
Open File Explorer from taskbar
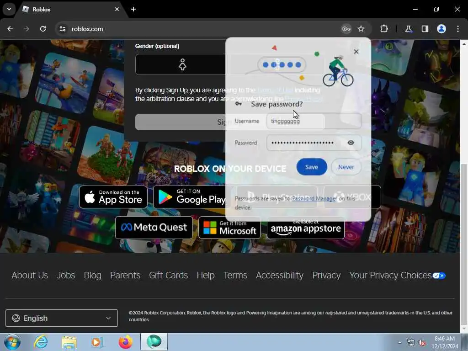point(69,342)
